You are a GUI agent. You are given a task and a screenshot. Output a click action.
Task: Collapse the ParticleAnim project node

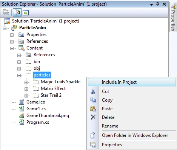5,28
